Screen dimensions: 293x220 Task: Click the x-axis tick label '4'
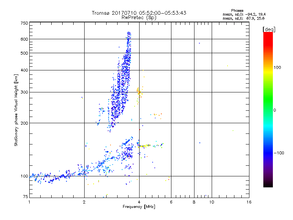(139, 202)
